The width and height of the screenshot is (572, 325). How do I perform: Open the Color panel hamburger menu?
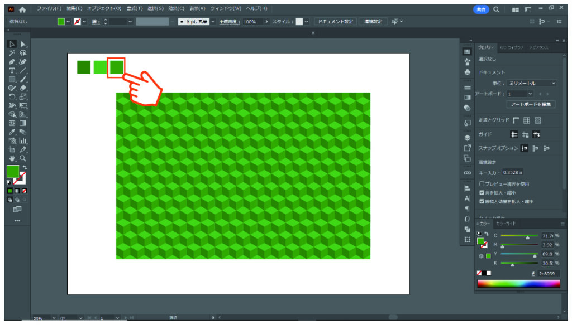pyautogui.click(x=563, y=224)
